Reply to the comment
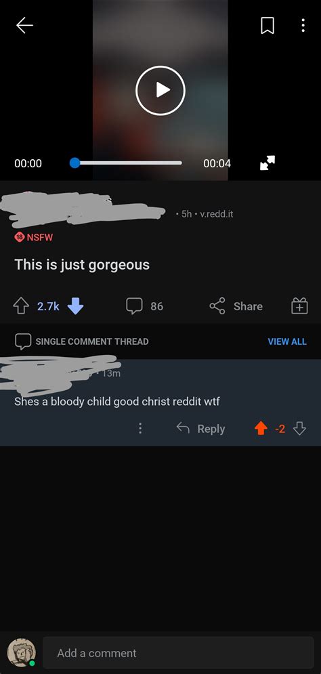Image resolution: width=321 pixels, height=674 pixels. tap(200, 429)
